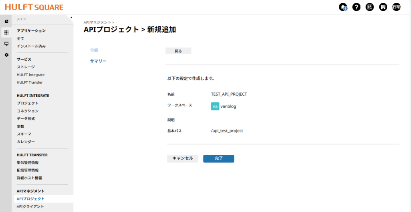Click the apps add grid icon in header
The height and width of the screenshot is (212, 411).
tap(370, 7)
